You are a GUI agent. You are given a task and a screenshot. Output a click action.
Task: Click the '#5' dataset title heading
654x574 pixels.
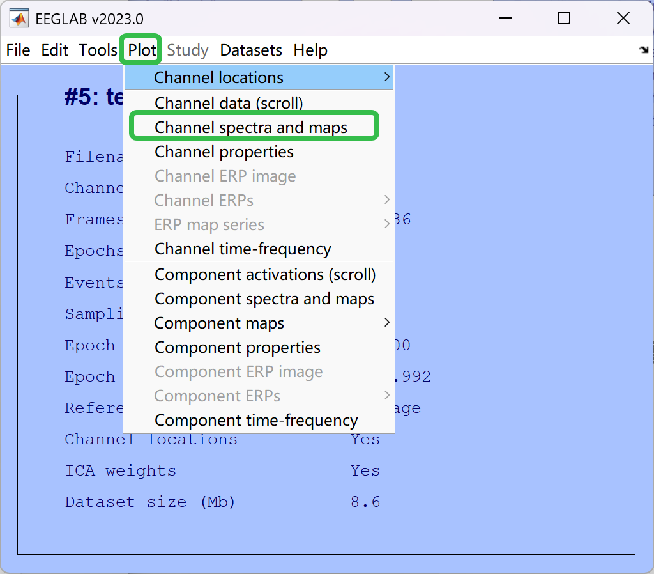click(94, 97)
